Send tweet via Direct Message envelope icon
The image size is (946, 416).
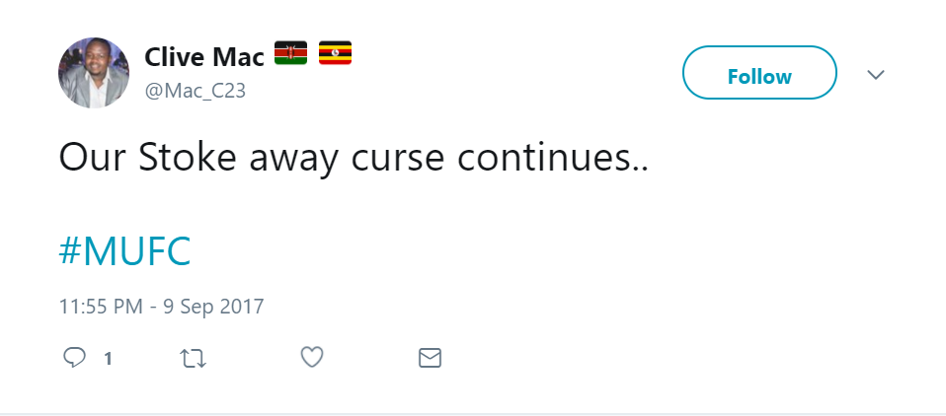(430, 357)
